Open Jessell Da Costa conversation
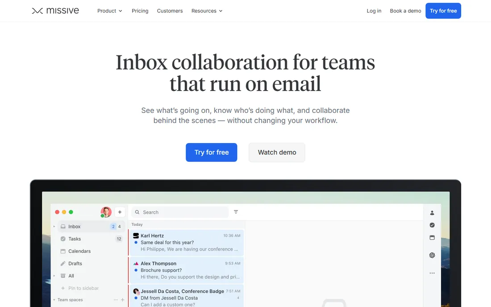Viewport: 491px width, 307px height. pos(186,296)
